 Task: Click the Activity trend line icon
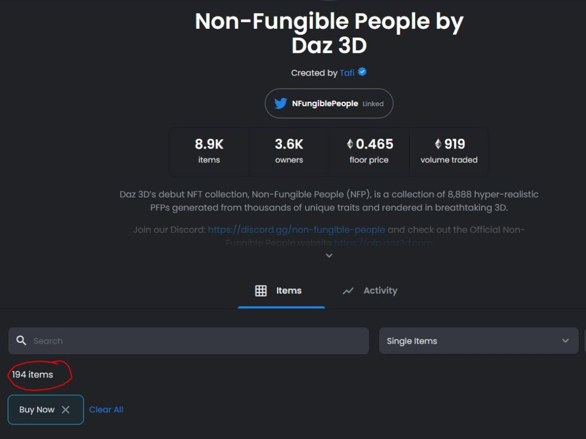[348, 291]
